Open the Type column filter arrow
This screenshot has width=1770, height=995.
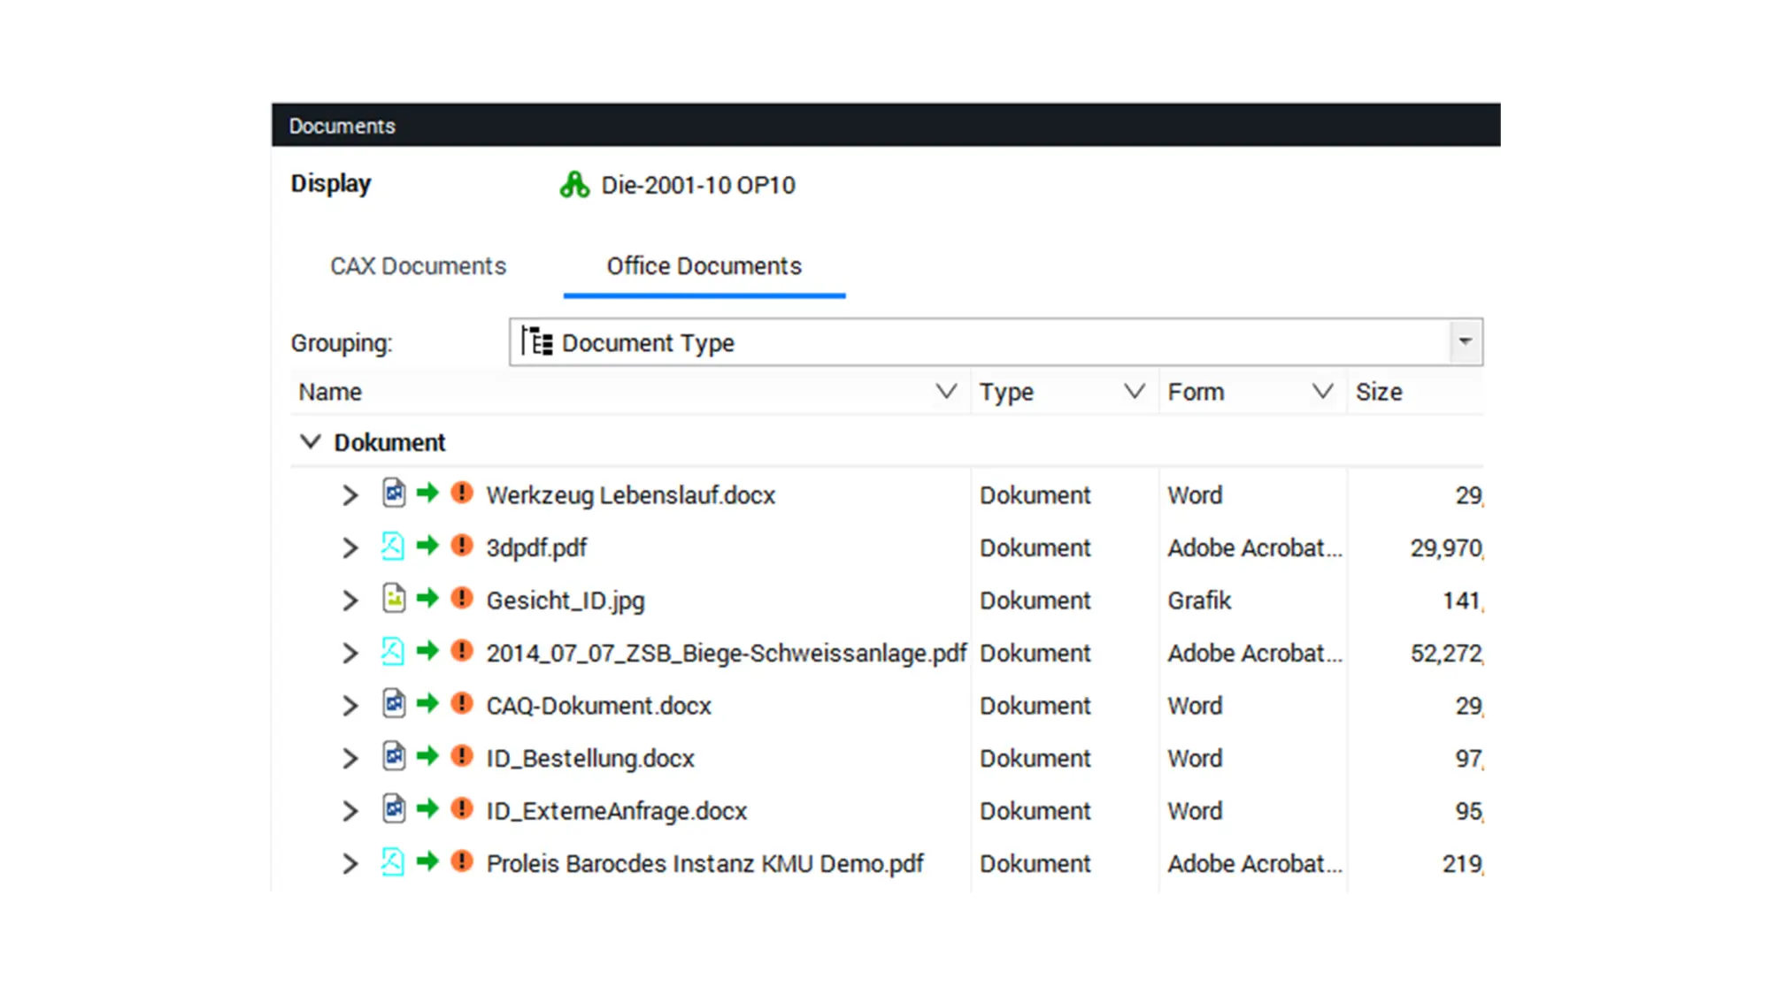click(1135, 391)
